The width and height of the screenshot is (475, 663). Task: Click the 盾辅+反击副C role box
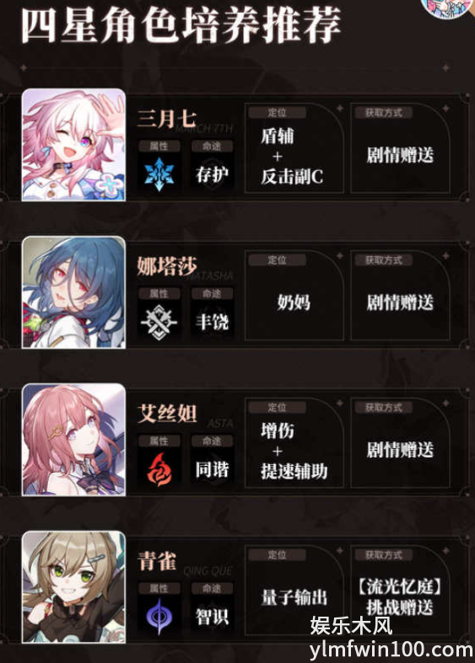[294, 147]
